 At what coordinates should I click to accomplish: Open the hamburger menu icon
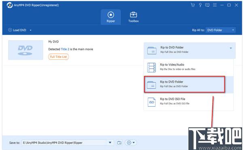215,5
